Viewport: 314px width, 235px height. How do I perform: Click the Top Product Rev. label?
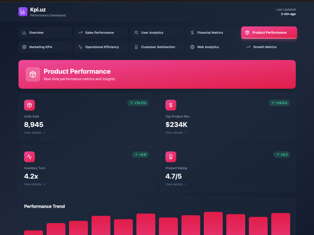tap(178, 116)
